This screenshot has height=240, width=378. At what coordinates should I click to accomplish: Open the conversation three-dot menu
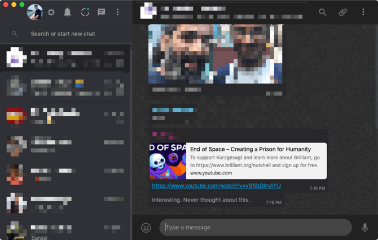click(363, 12)
